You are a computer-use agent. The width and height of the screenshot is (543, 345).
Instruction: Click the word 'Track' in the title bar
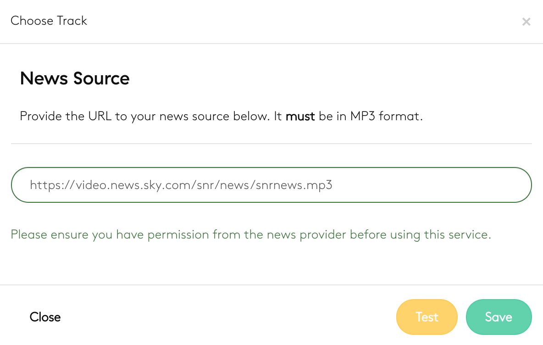(72, 21)
